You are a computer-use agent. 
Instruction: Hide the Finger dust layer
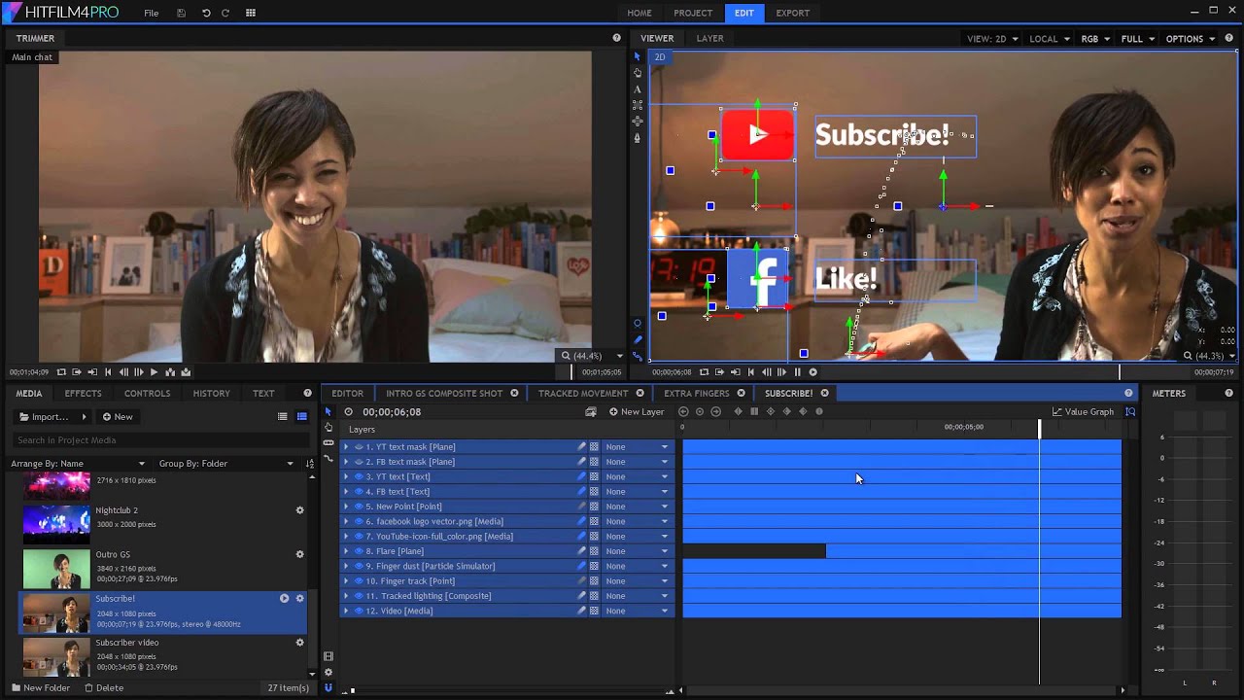(359, 566)
